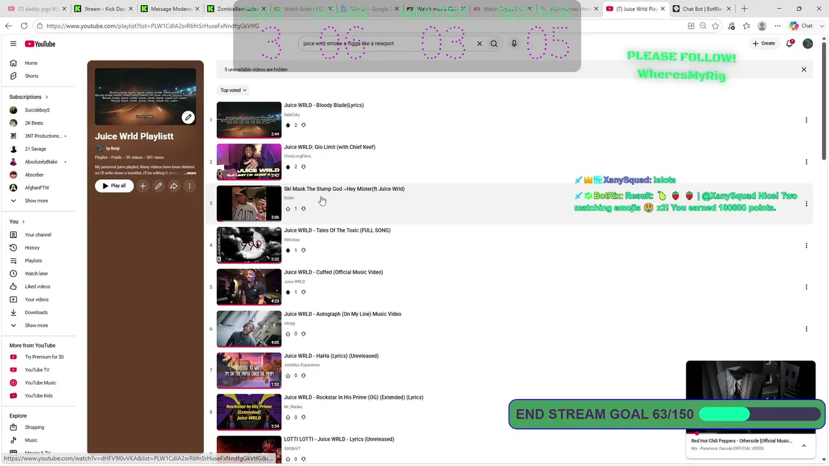This screenshot has height=466, width=829.
Task: Edit the playlist cover thumbnail
Action: click(188, 117)
